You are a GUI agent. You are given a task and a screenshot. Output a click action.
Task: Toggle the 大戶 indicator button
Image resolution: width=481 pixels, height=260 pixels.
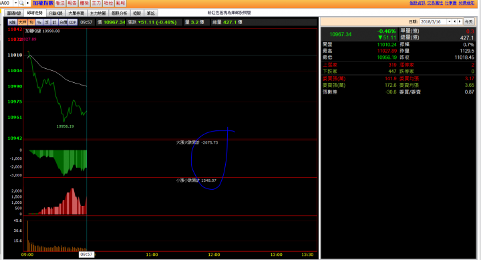coord(23,22)
